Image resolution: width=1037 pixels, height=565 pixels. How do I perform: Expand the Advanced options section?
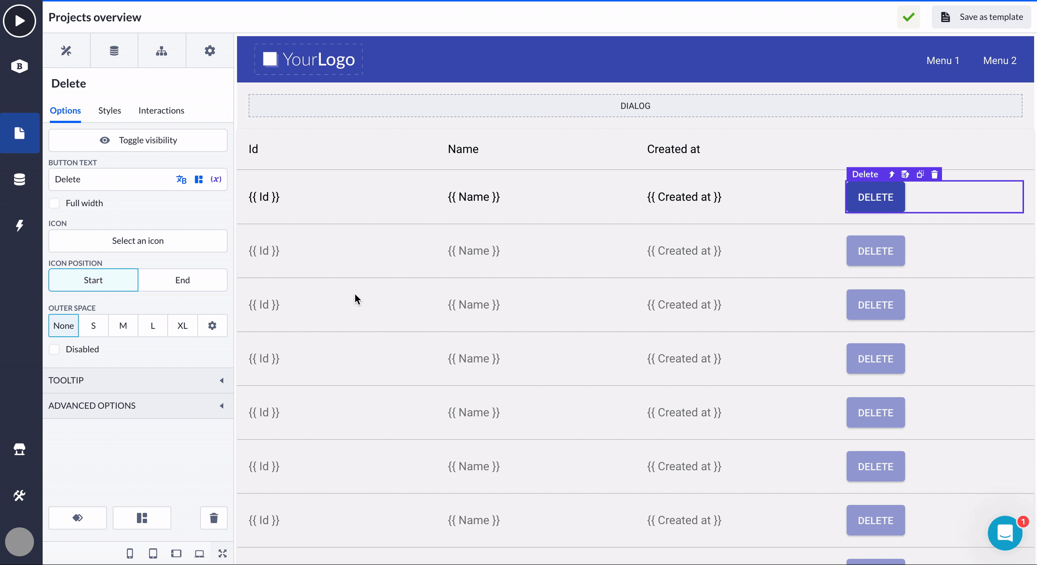click(x=138, y=406)
